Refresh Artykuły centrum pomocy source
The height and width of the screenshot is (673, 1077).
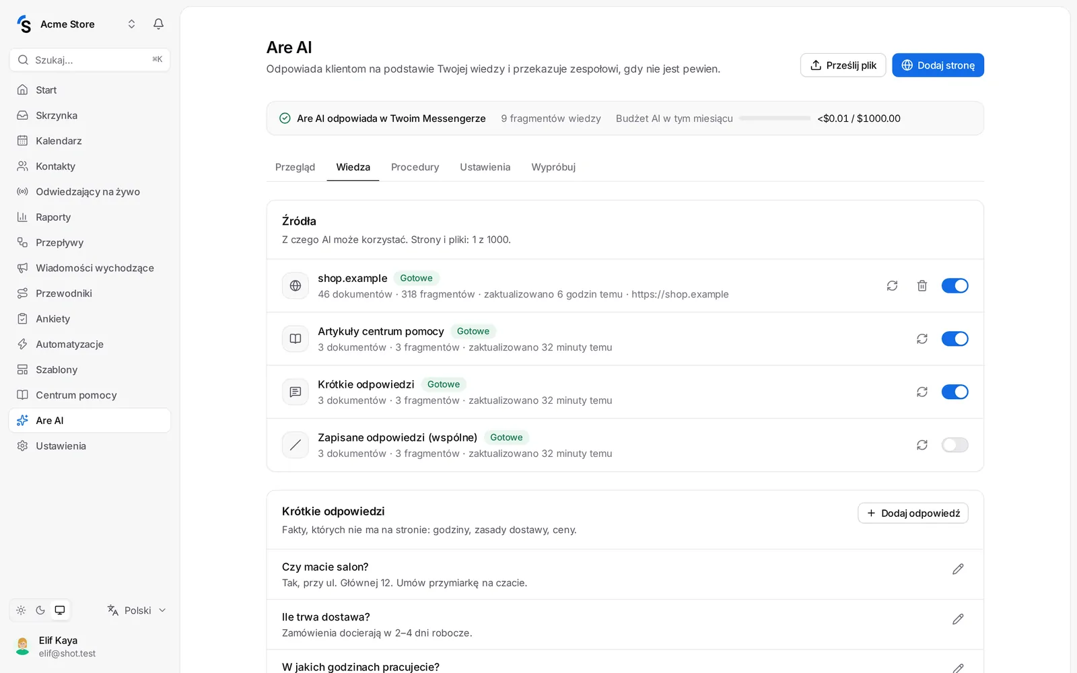[x=922, y=339]
